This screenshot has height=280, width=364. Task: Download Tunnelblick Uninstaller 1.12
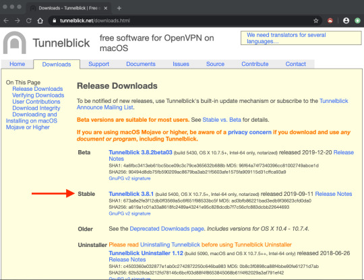tap(146, 253)
